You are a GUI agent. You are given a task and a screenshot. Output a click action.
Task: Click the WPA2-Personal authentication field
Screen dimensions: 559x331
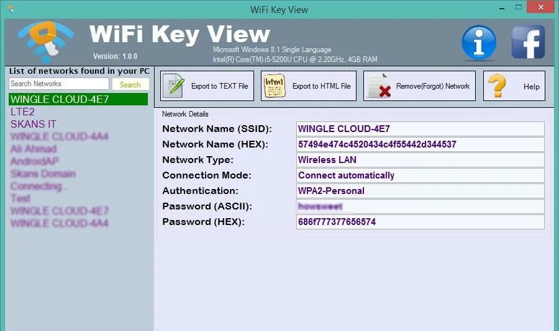[420, 191]
